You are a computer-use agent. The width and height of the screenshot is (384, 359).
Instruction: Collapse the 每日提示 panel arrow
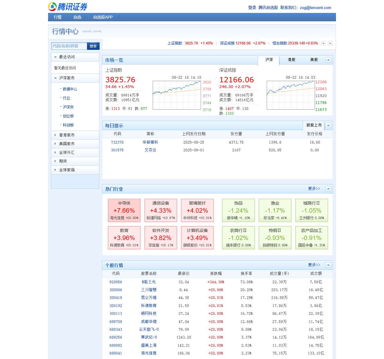pos(328,126)
